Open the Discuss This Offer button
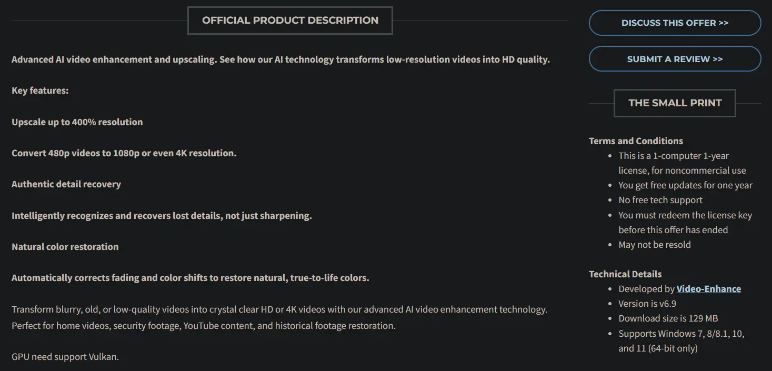The height and width of the screenshot is (371, 772). [675, 23]
